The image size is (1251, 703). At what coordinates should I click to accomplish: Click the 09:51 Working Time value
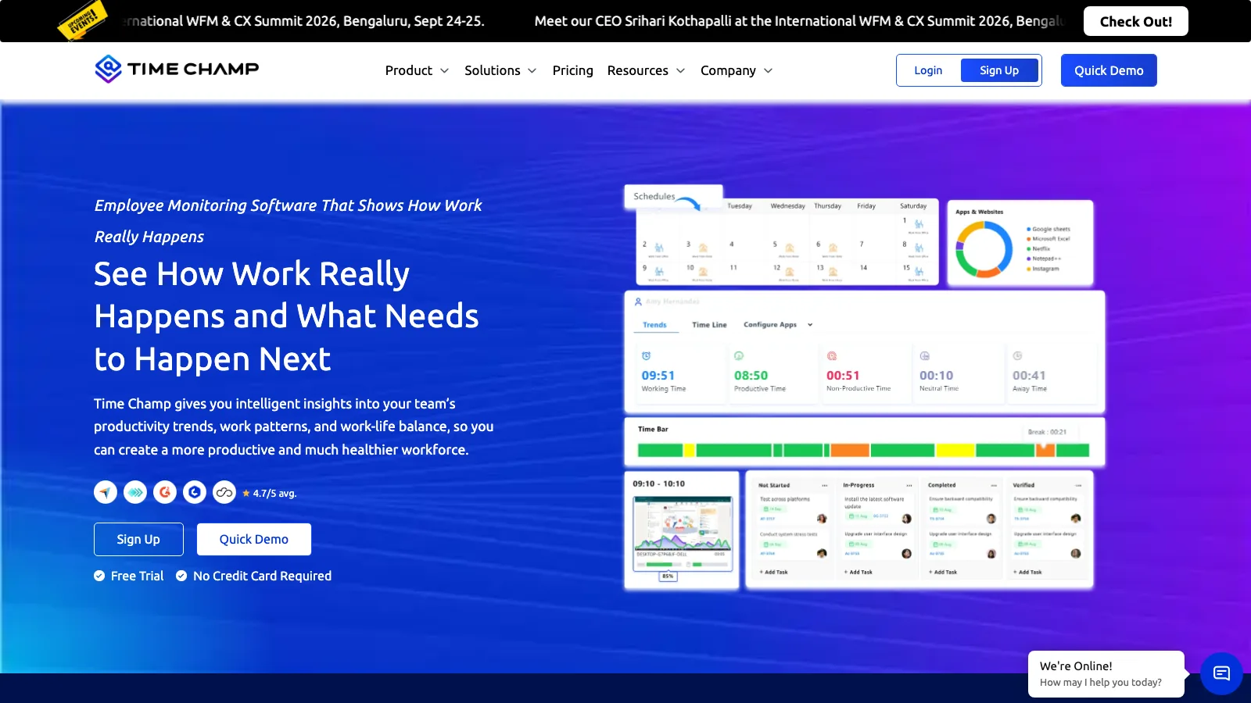(x=658, y=376)
